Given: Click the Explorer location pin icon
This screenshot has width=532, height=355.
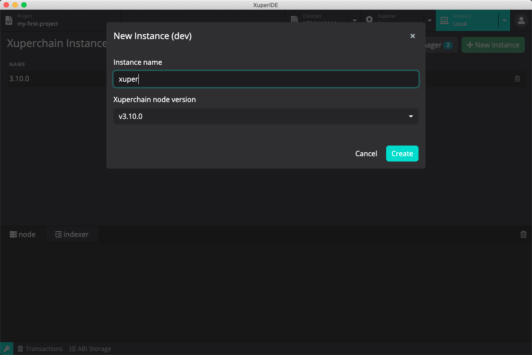Looking at the screenshot, I should pos(369,20).
